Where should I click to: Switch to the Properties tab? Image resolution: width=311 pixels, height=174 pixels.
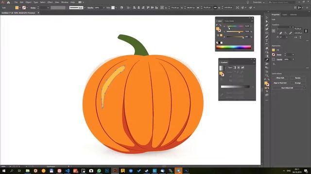click(276, 14)
